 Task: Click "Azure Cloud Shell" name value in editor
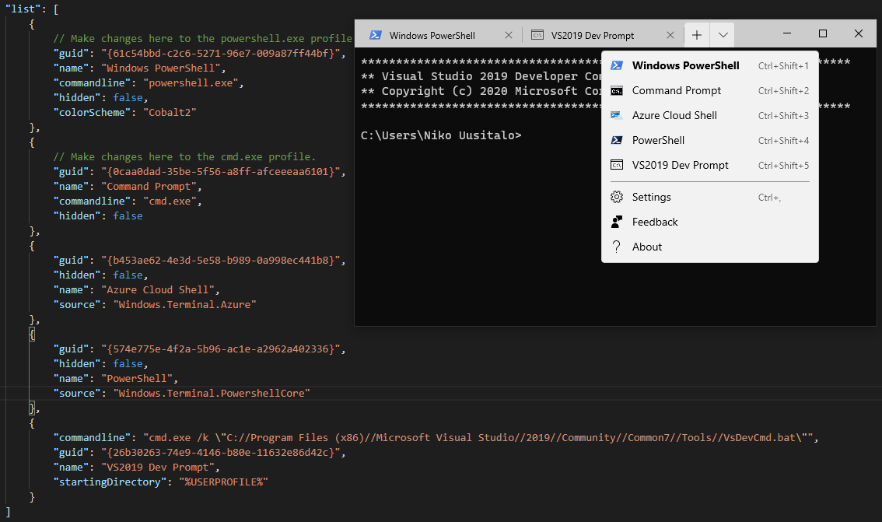158,289
